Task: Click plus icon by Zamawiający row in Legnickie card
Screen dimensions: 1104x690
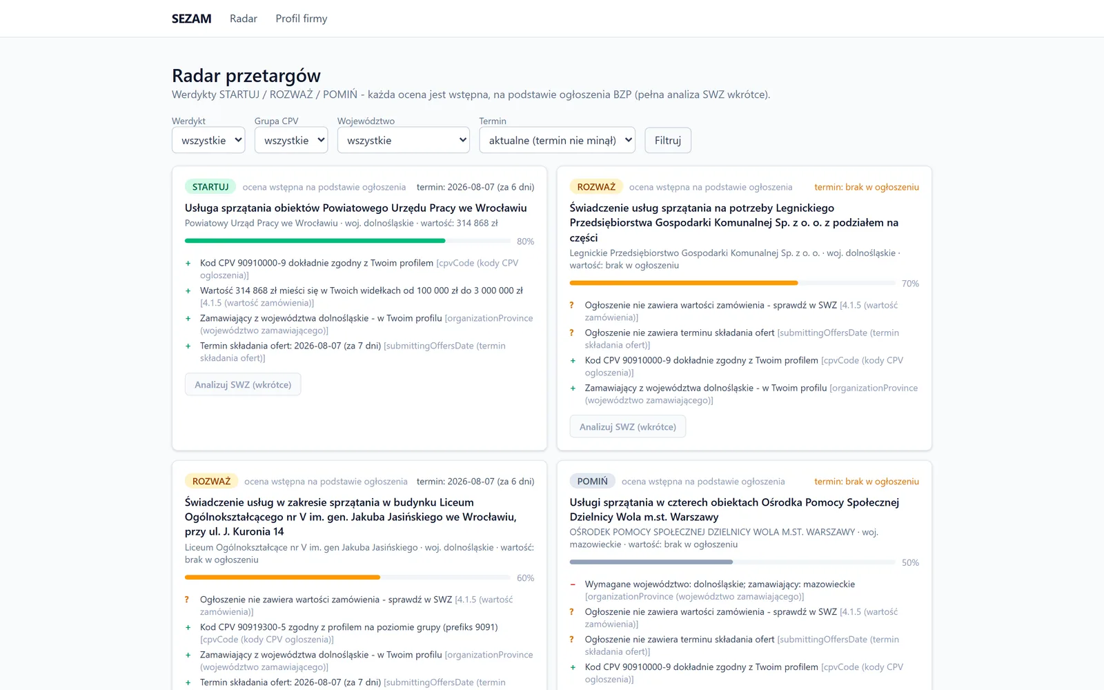Action: point(573,388)
